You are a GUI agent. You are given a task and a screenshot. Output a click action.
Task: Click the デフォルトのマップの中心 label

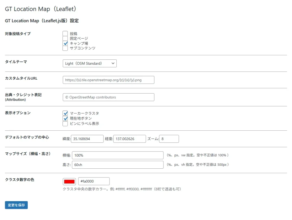coord(27,137)
